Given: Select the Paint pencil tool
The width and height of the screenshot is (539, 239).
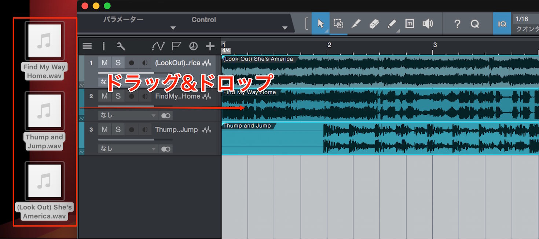Looking at the screenshot, I should click(392, 24).
